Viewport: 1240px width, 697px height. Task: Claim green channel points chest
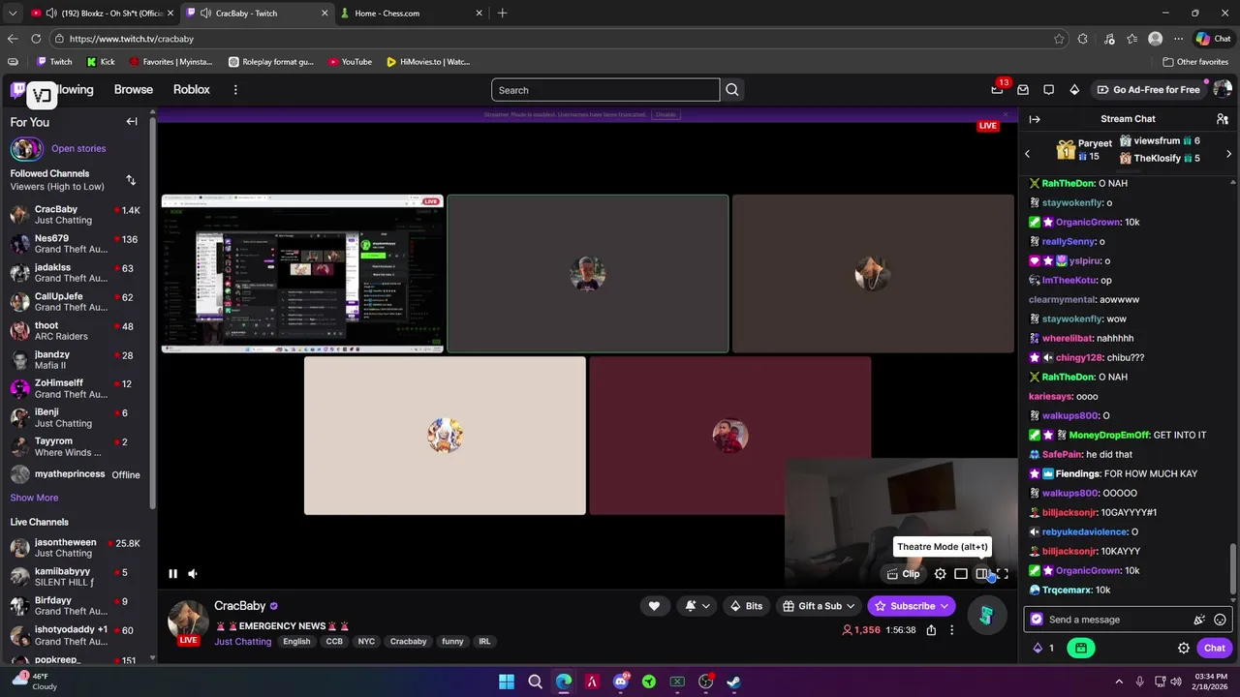pos(1080,648)
